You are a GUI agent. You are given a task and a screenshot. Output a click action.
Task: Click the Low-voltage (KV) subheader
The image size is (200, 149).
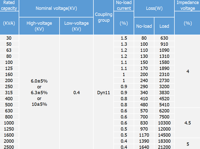tap(76, 26)
